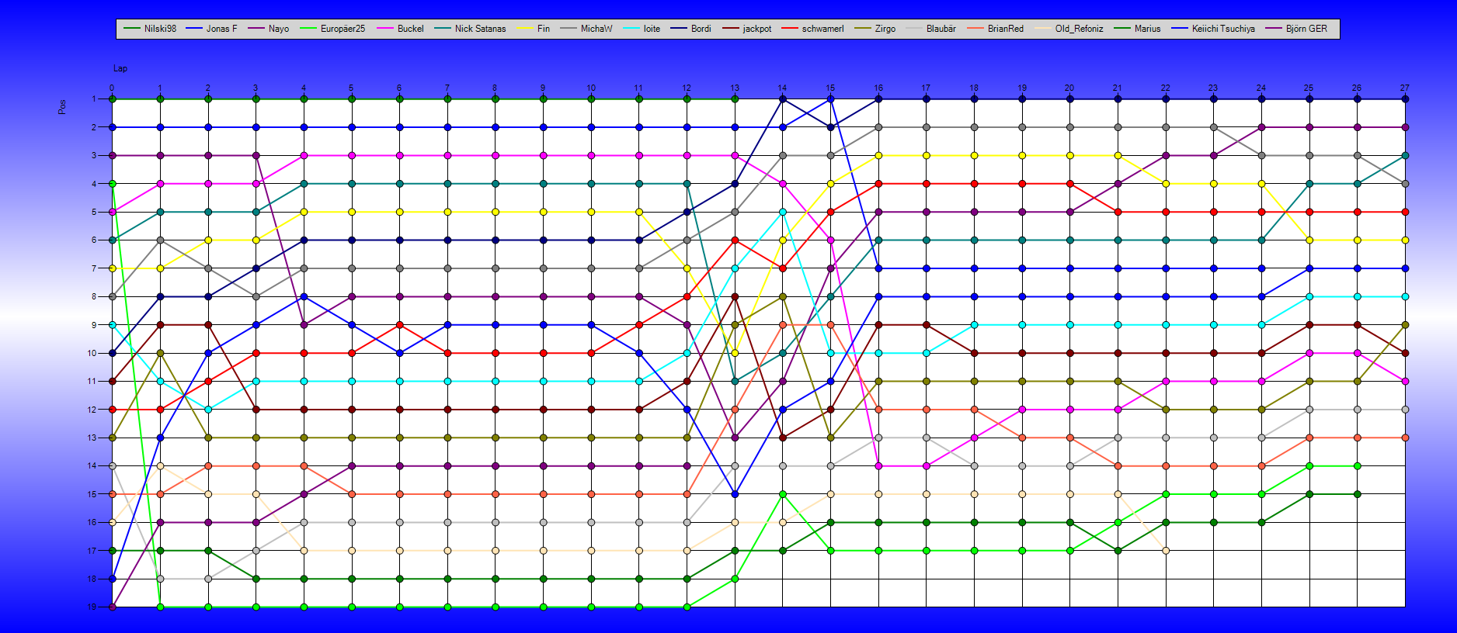Select the bright green marker at lap 13, position 18
The height and width of the screenshot is (633, 1457).
[x=735, y=579]
